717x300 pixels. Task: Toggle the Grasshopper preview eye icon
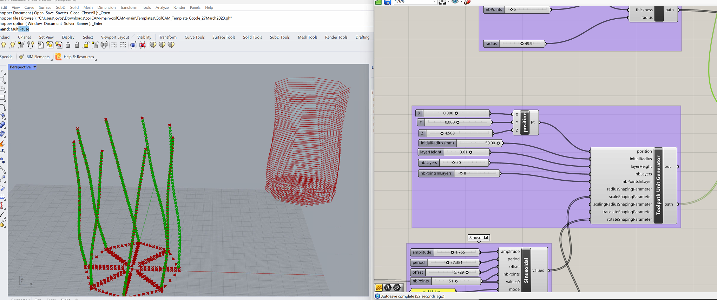click(455, 2)
